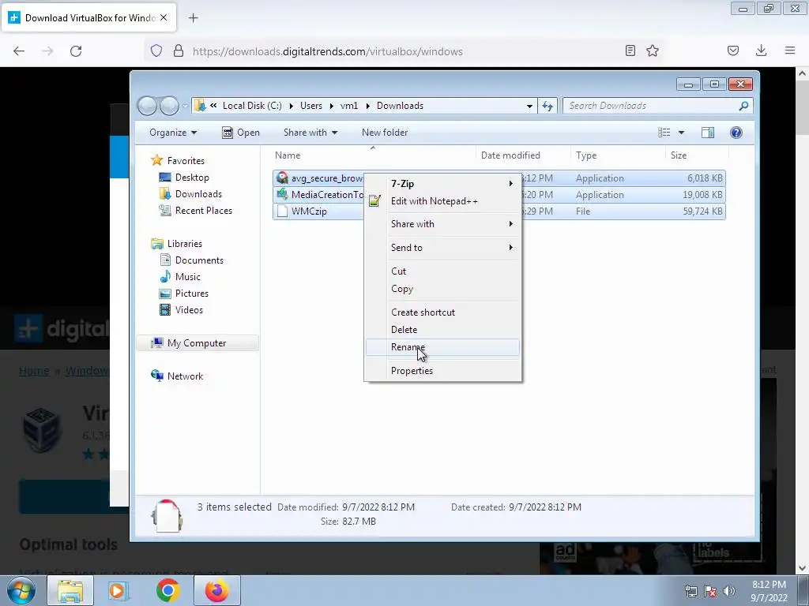Open Explorer help icon
809x606 pixels.
(x=736, y=133)
